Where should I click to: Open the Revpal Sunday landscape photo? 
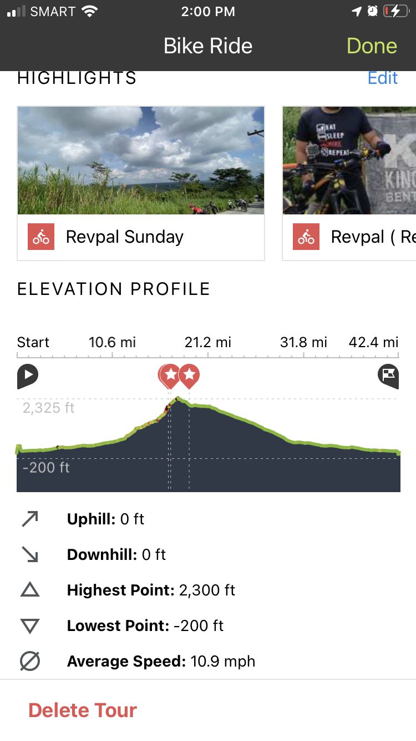141,161
